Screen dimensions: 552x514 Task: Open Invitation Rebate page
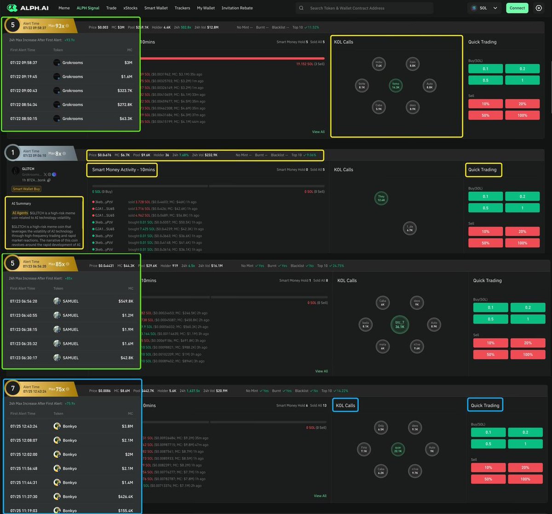pyautogui.click(x=237, y=8)
